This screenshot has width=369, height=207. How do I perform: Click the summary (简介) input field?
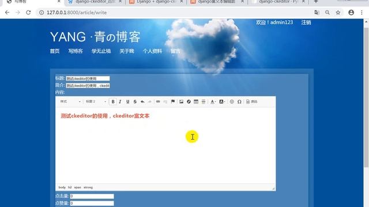click(88, 86)
